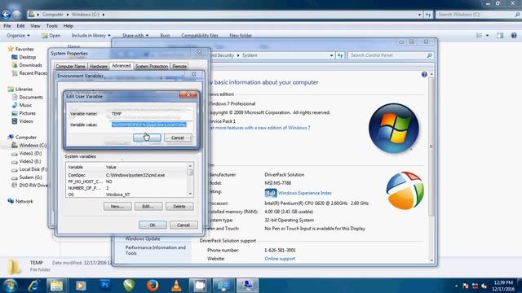Viewport: 522px width, 293px height.
Task: Launch Internet Explorer from taskbar
Action: tap(33, 286)
